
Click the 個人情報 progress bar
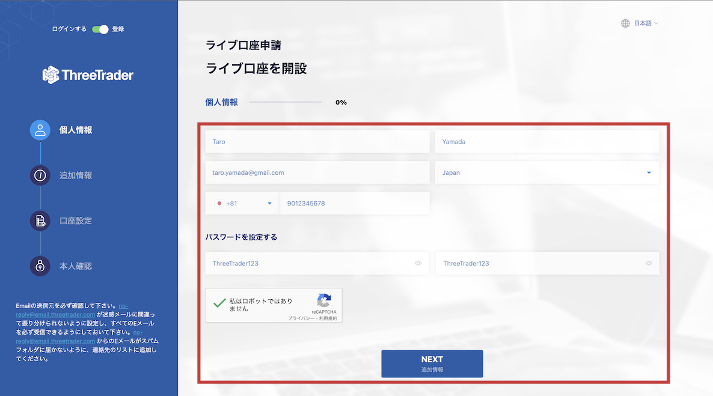(286, 102)
